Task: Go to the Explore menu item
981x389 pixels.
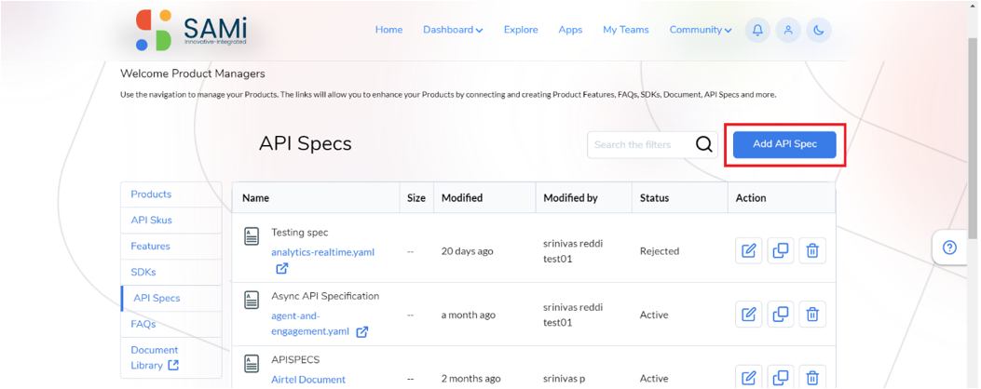Action: coord(521,30)
